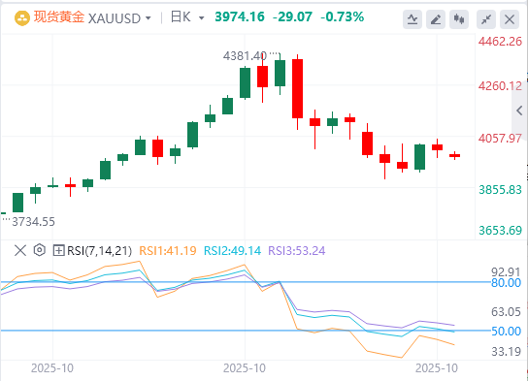The image size is (528, 381).
Task: Click the 现货黄金 instrument name
Action: [59, 16]
